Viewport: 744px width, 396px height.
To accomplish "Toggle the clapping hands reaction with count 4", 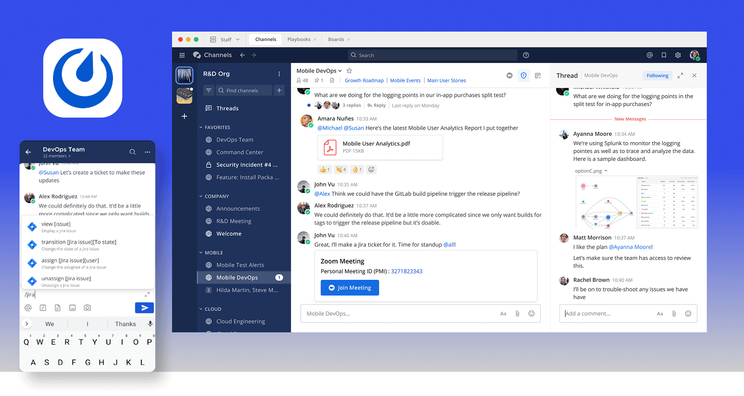I will 341,170.
